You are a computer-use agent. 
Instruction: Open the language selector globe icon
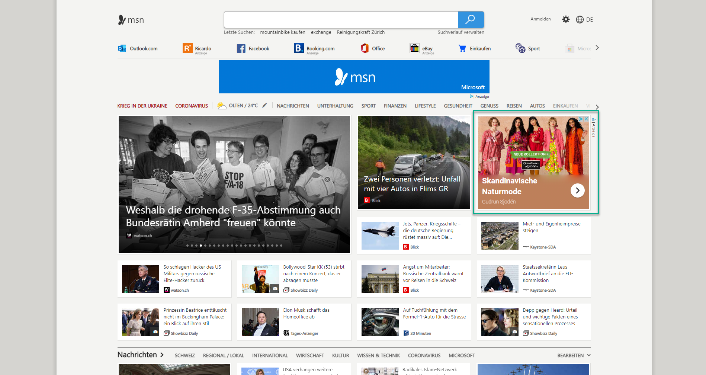pyautogui.click(x=580, y=19)
